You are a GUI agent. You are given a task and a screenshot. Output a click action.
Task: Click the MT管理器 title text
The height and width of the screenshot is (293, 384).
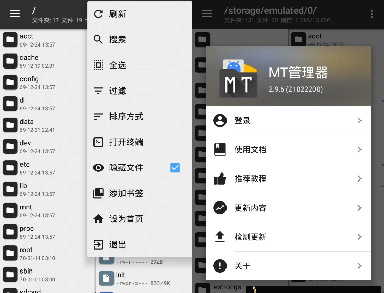point(298,73)
